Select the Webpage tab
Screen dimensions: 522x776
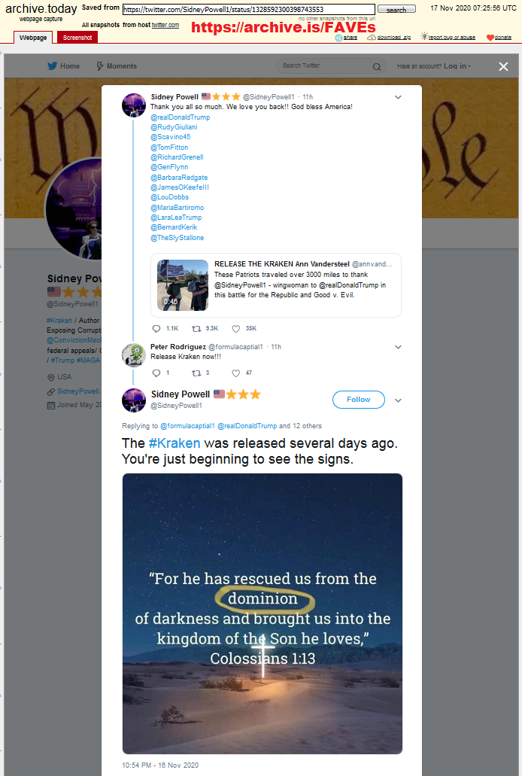(33, 38)
